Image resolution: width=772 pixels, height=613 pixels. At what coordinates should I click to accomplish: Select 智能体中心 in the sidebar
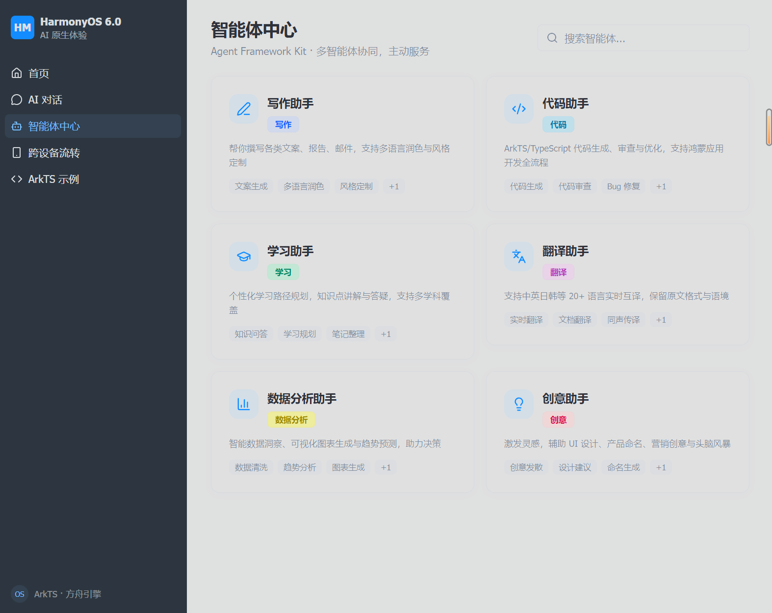click(93, 126)
